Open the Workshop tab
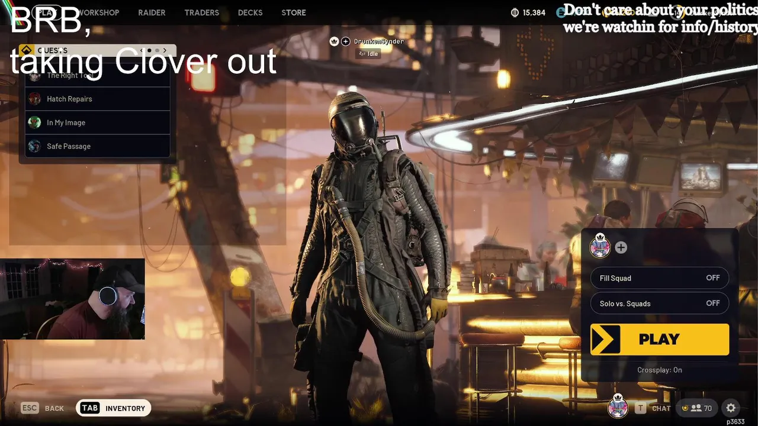The image size is (758, 426). [98, 12]
